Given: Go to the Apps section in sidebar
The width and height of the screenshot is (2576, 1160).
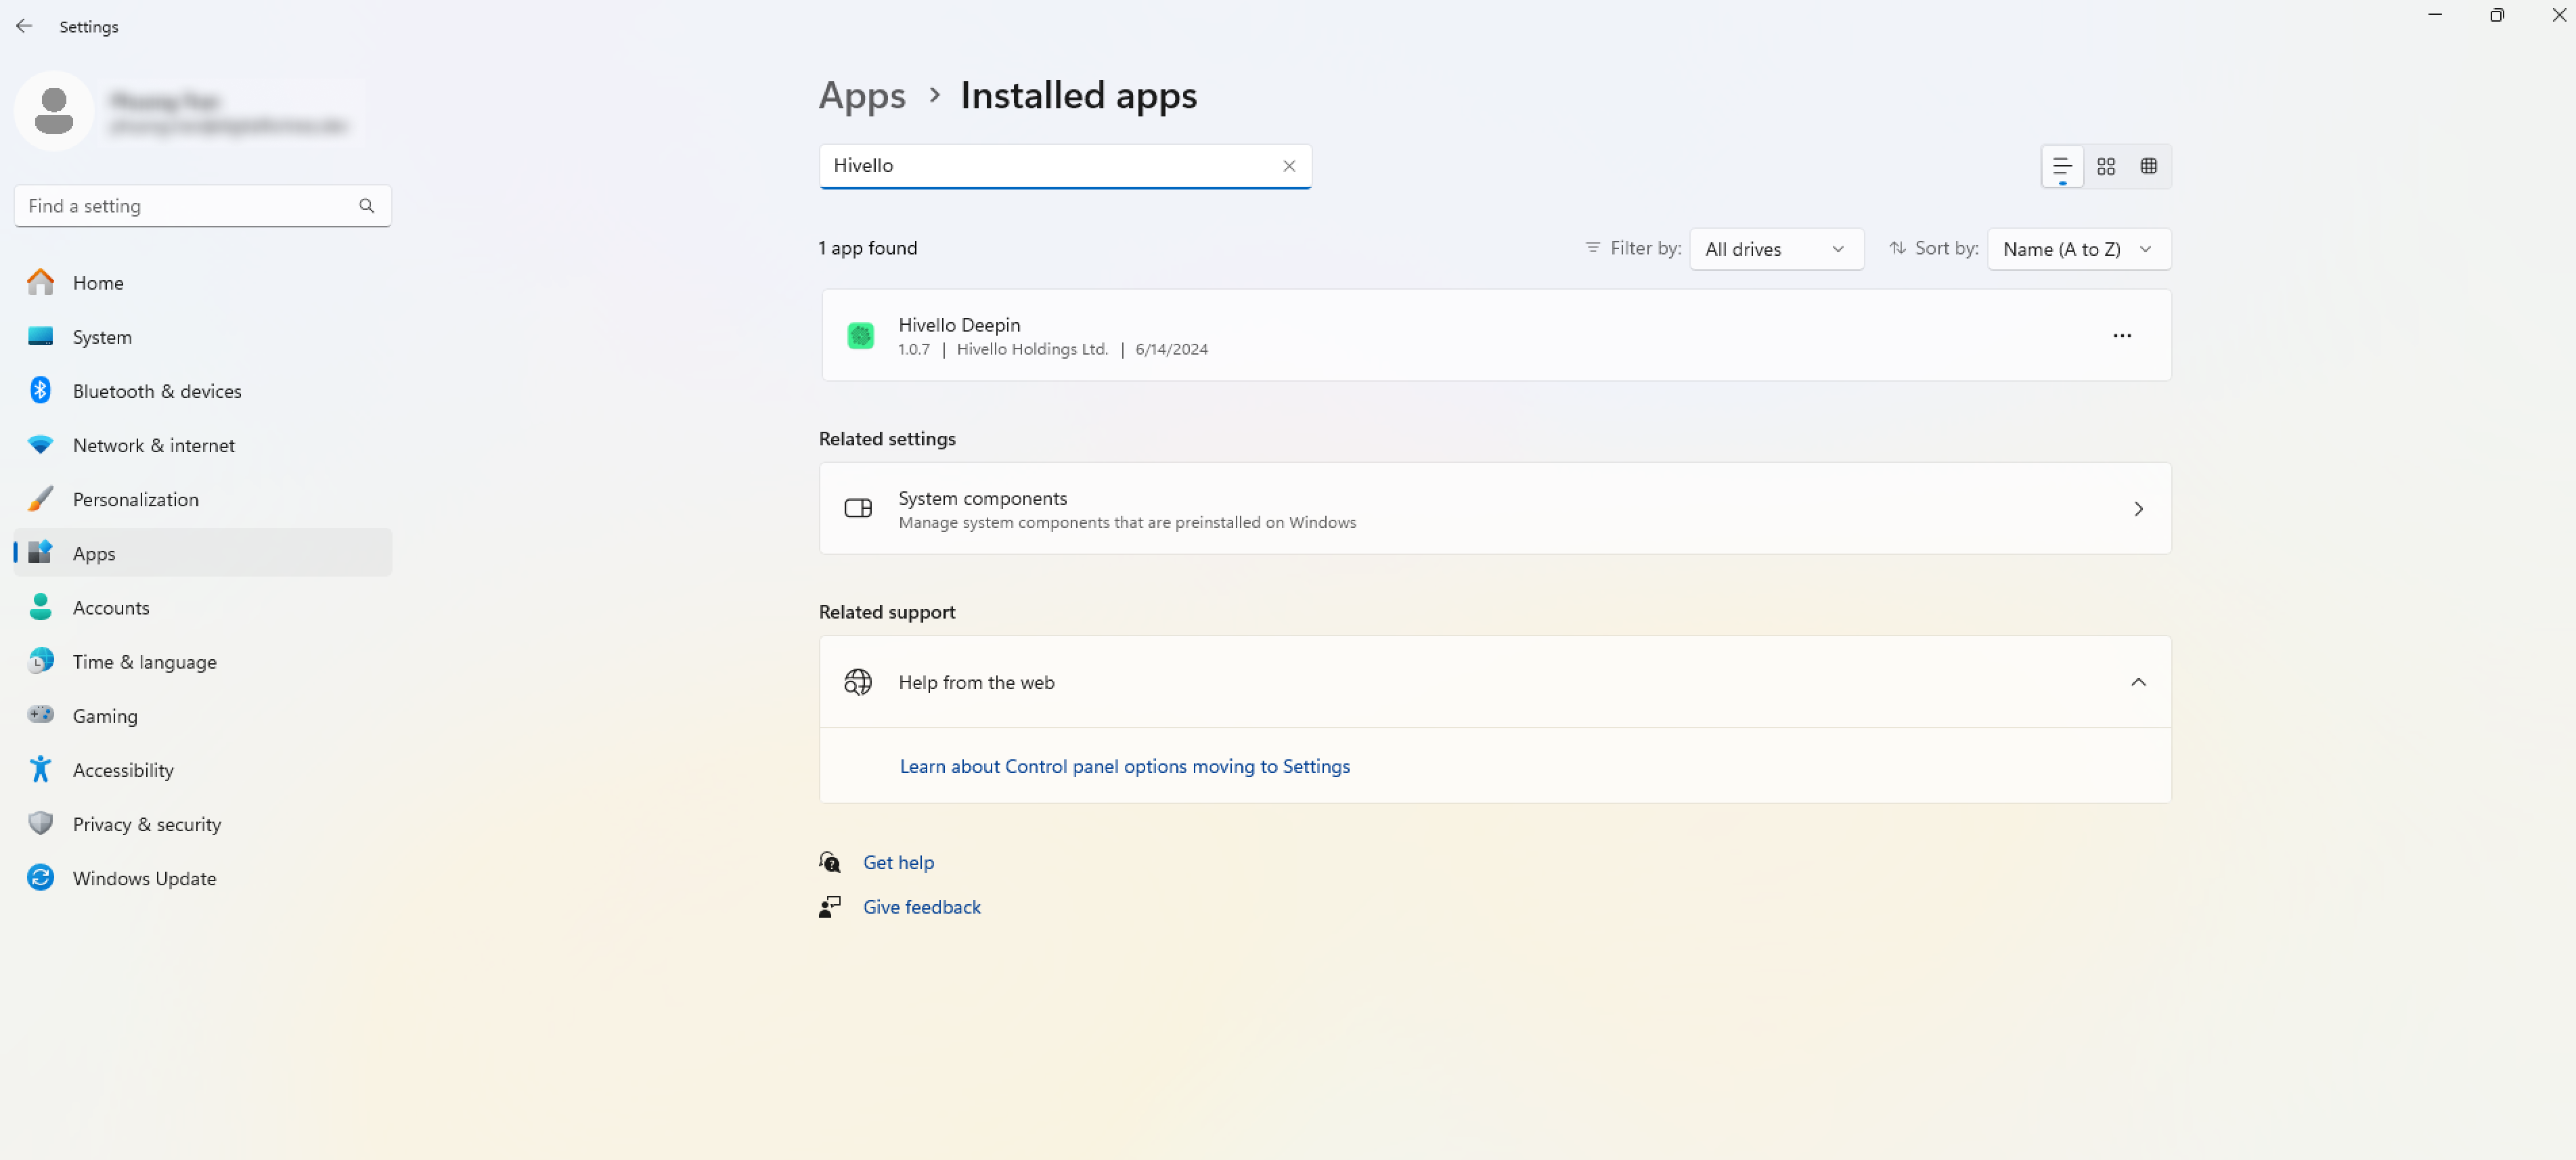Looking at the screenshot, I should 94,553.
